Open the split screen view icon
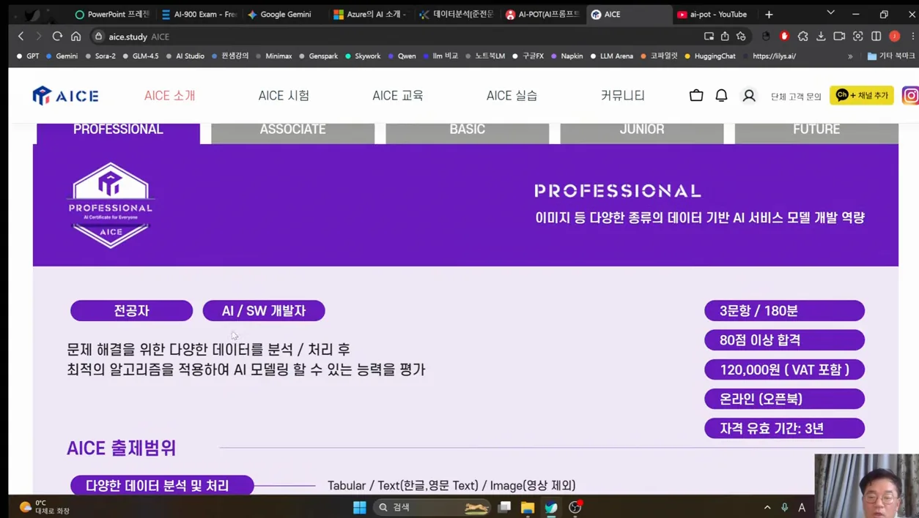This screenshot has width=919, height=518. 876,36
